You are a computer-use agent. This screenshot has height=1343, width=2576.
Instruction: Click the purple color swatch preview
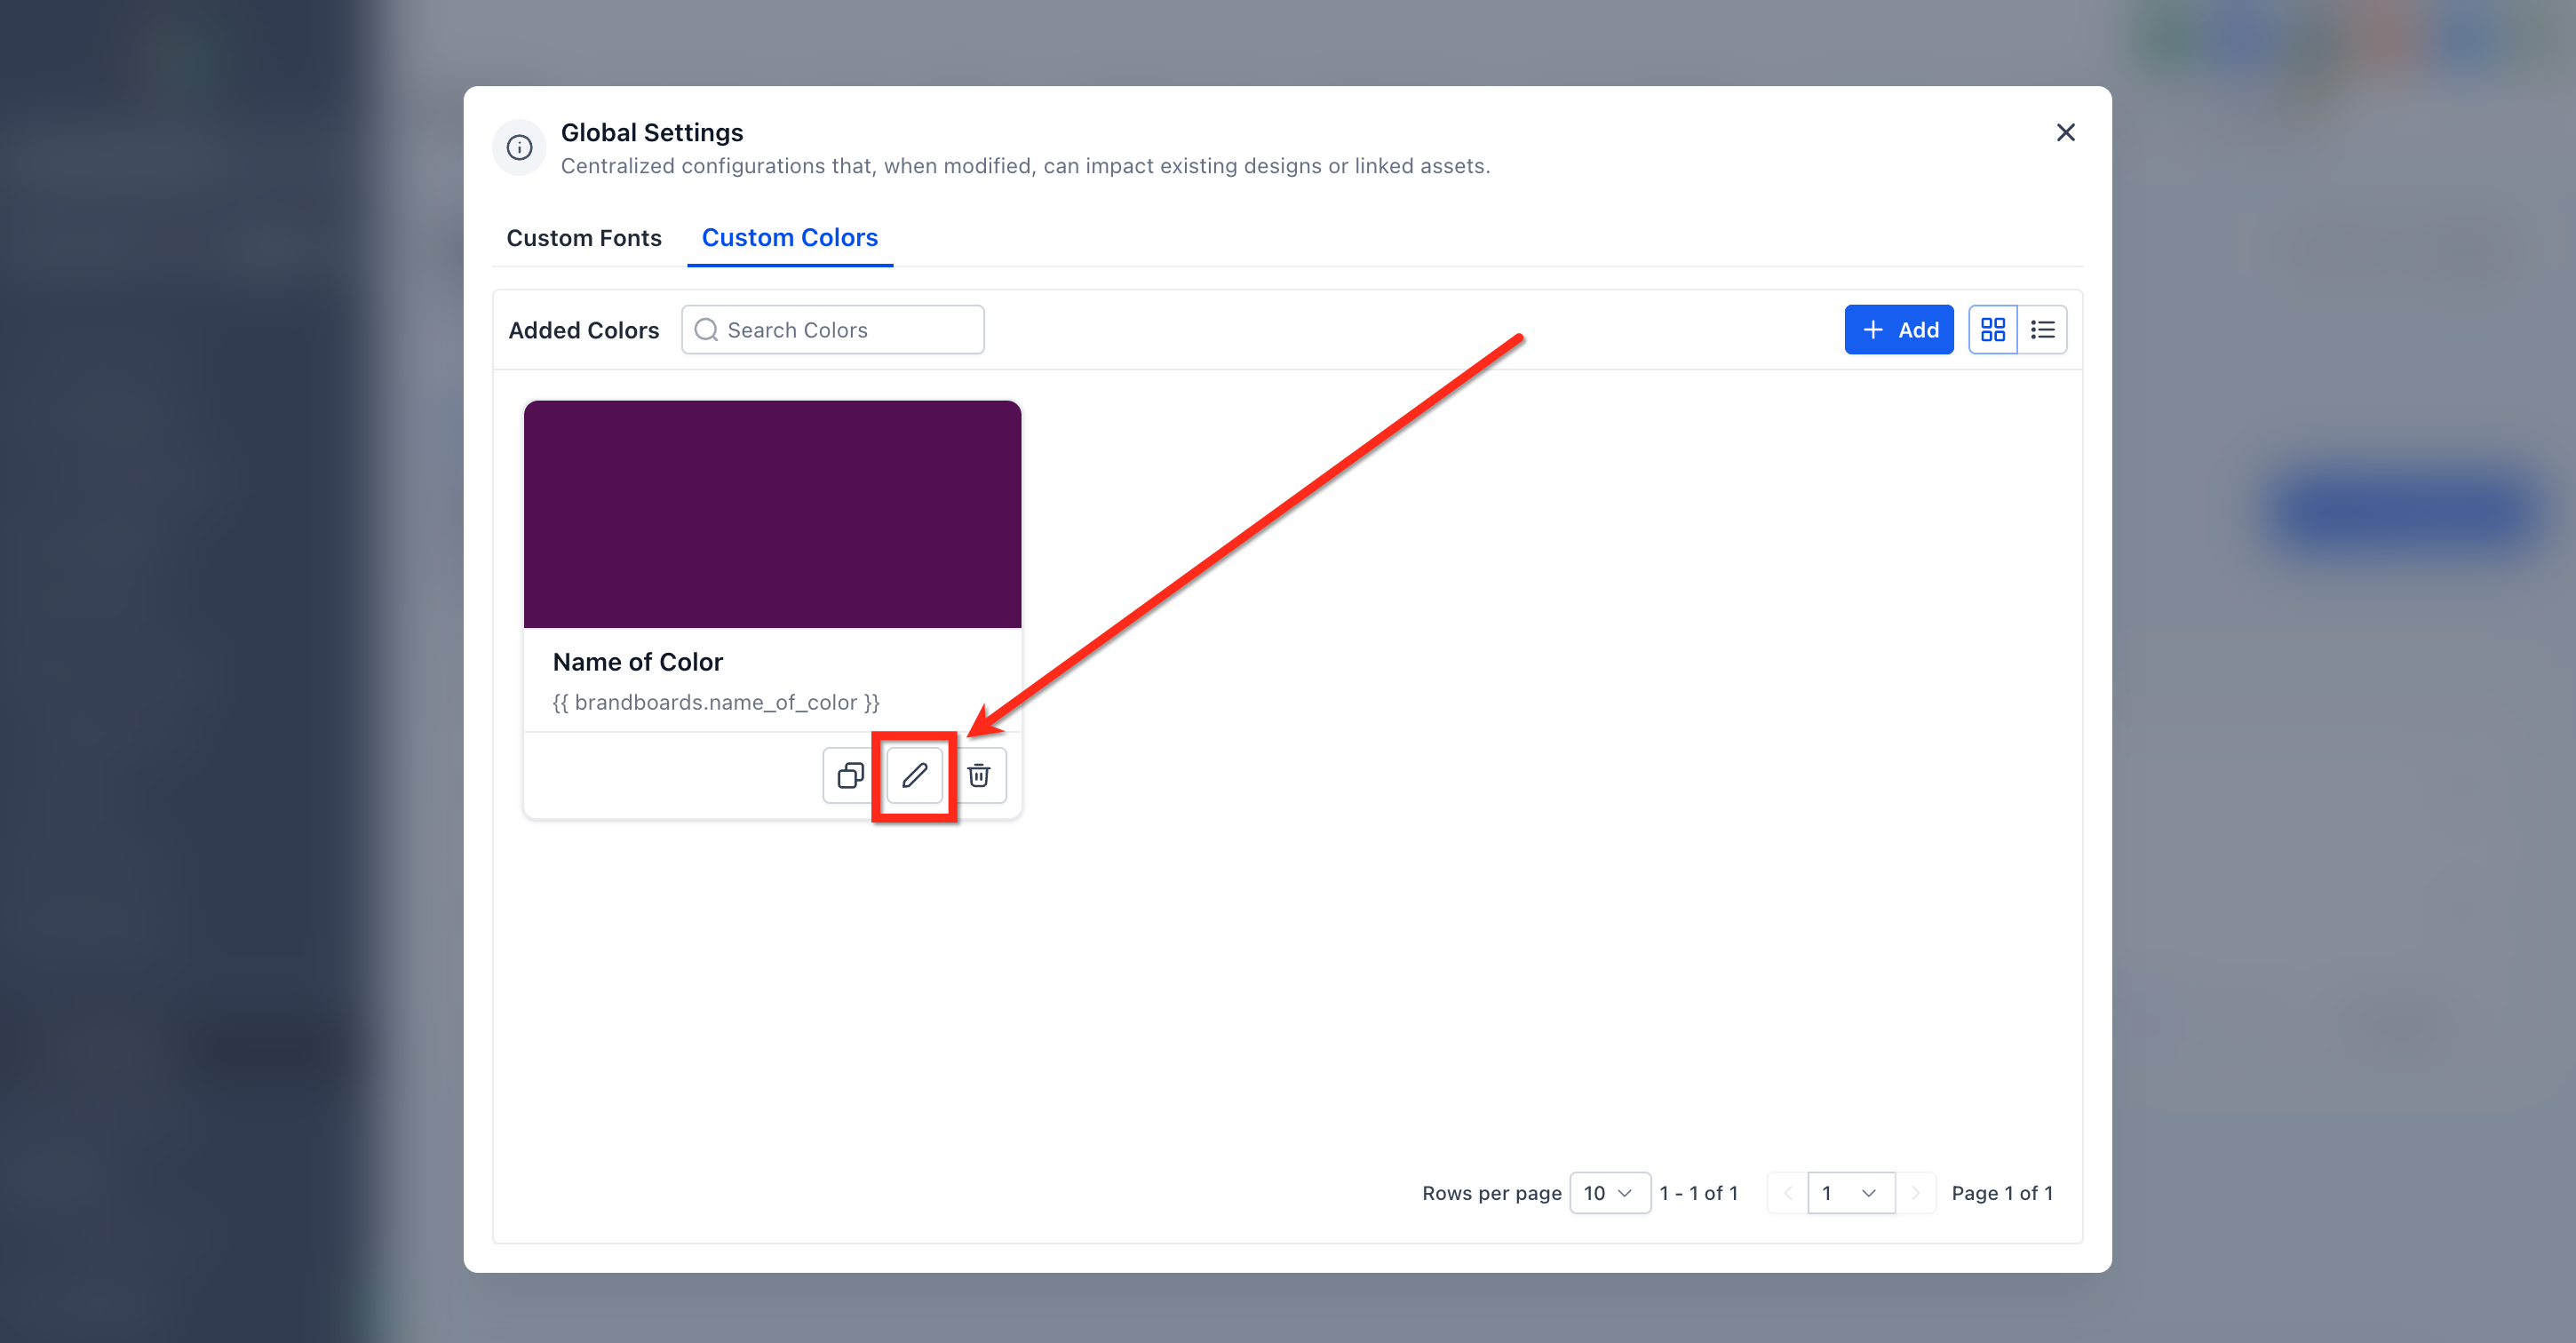(x=772, y=514)
